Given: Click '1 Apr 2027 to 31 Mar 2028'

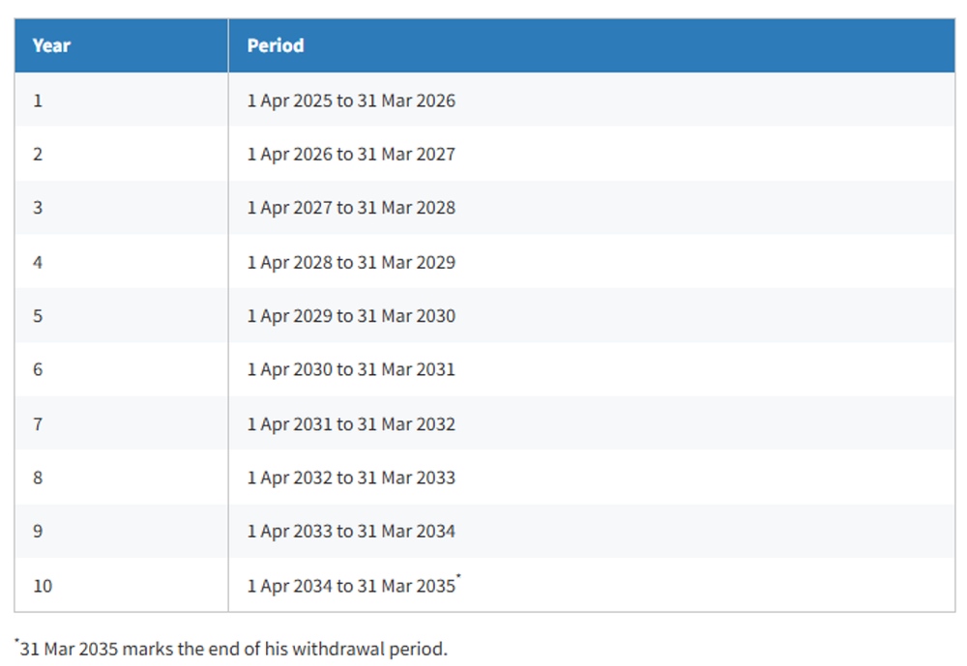Looking at the screenshot, I should [351, 208].
